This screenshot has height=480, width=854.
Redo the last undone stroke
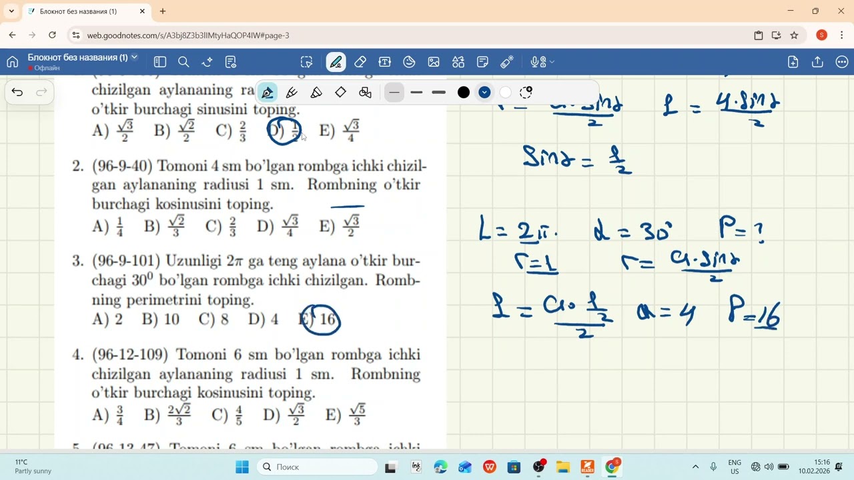(x=41, y=92)
